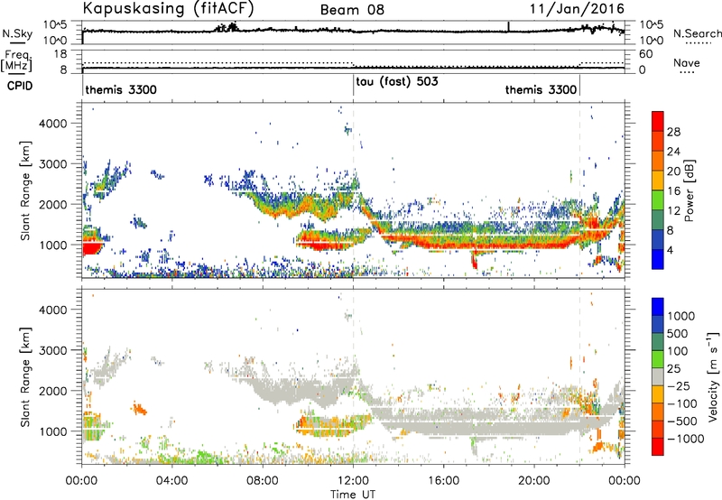722x500 pixels.
Task: Click the 28 label on Power colorbar
Action: (673, 132)
